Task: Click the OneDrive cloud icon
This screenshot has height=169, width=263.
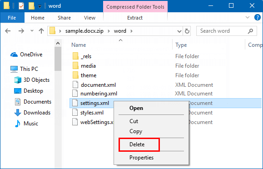Action: [x=14, y=55]
